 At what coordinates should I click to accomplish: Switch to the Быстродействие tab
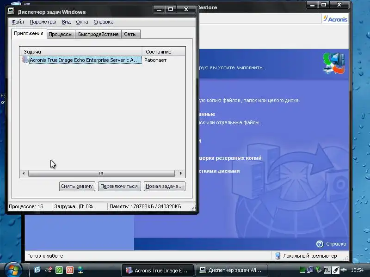(98, 34)
